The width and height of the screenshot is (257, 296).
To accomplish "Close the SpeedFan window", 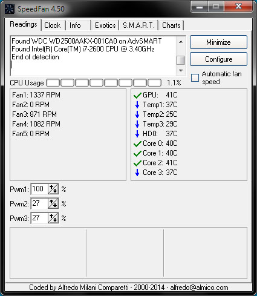I will [x=239, y=7].
